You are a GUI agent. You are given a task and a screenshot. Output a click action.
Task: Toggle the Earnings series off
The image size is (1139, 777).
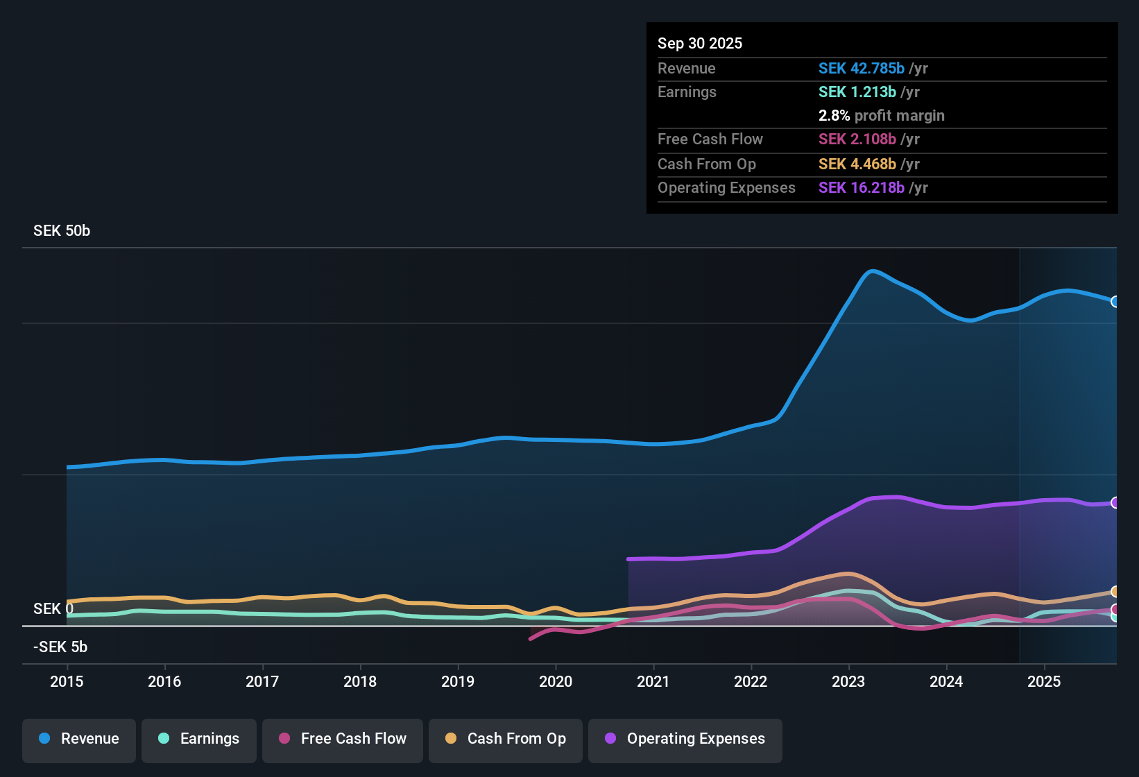(198, 739)
